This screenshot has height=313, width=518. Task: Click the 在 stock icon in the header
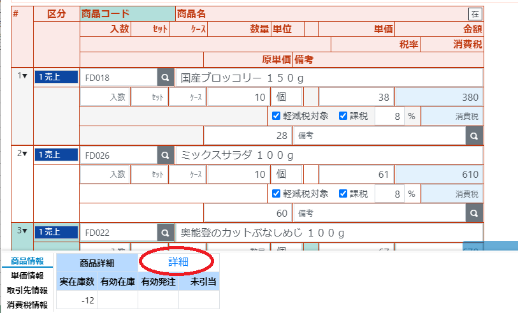[475, 14]
